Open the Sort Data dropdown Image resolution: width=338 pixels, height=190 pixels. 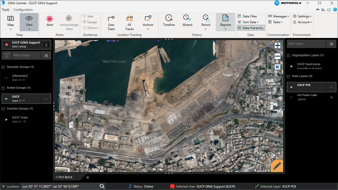248,22
